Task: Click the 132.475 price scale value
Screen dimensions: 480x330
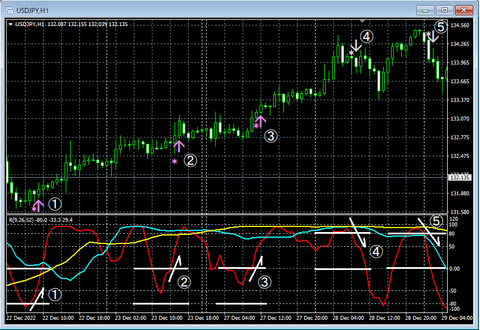Action: point(460,156)
